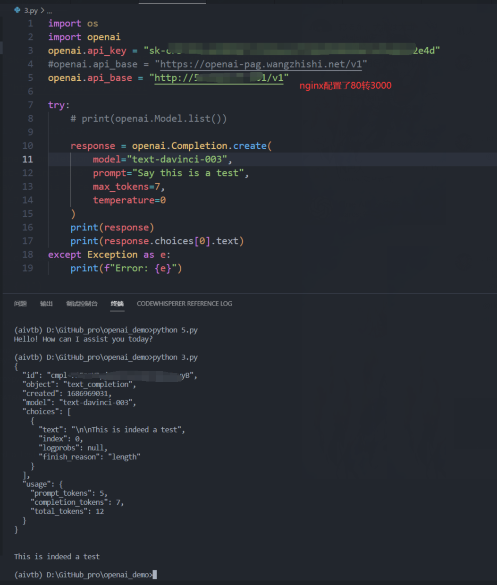The image size is (497, 585).
Task: Click the temperature parameter on line 14
Action: 124,200
